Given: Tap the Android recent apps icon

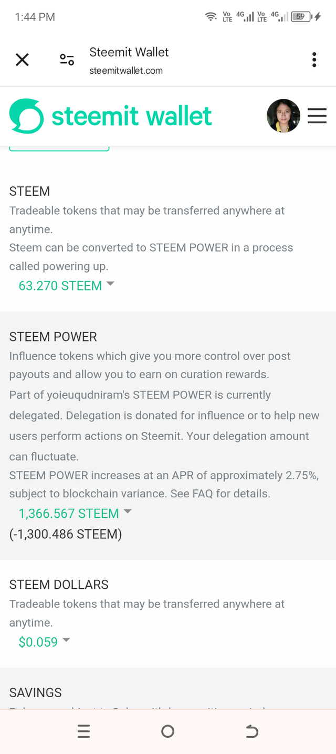Looking at the screenshot, I should (x=83, y=731).
